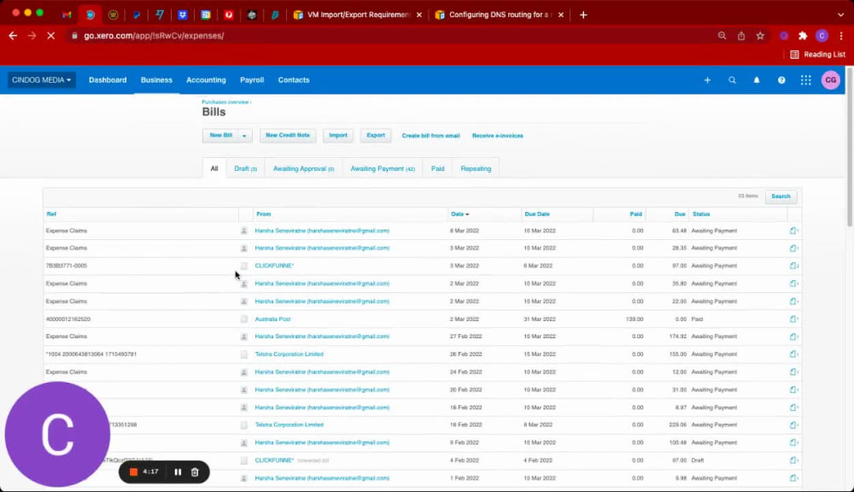Sort by the Due Date column header
Screen dimensions: 854x492
(537, 214)
